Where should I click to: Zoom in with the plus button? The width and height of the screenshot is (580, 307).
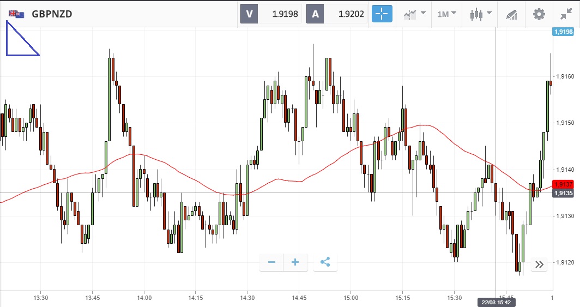point(295,262)
